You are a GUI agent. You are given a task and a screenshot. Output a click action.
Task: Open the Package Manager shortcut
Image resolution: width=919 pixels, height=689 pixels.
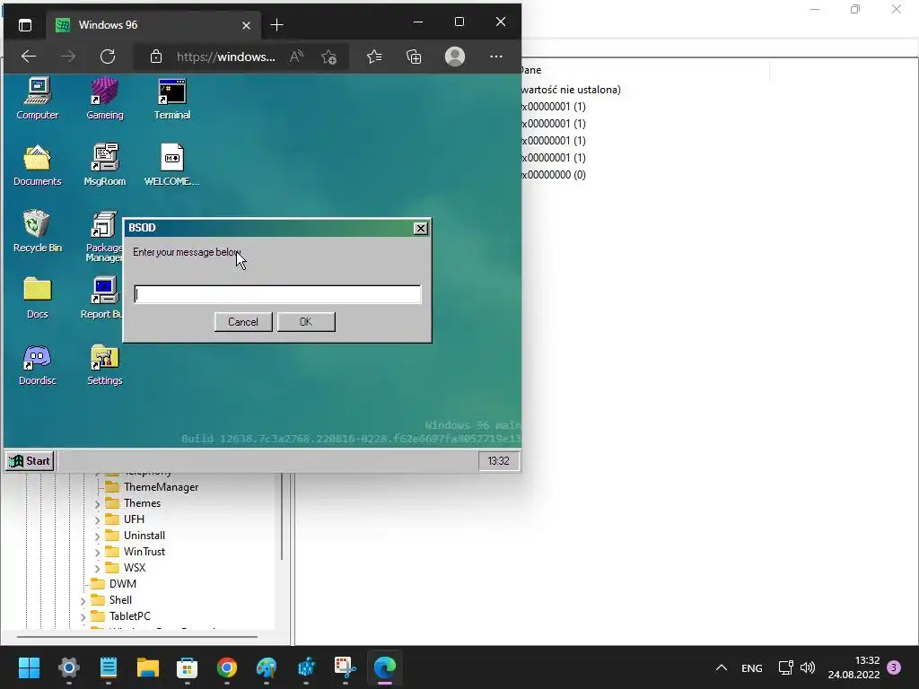click(104, 236)
